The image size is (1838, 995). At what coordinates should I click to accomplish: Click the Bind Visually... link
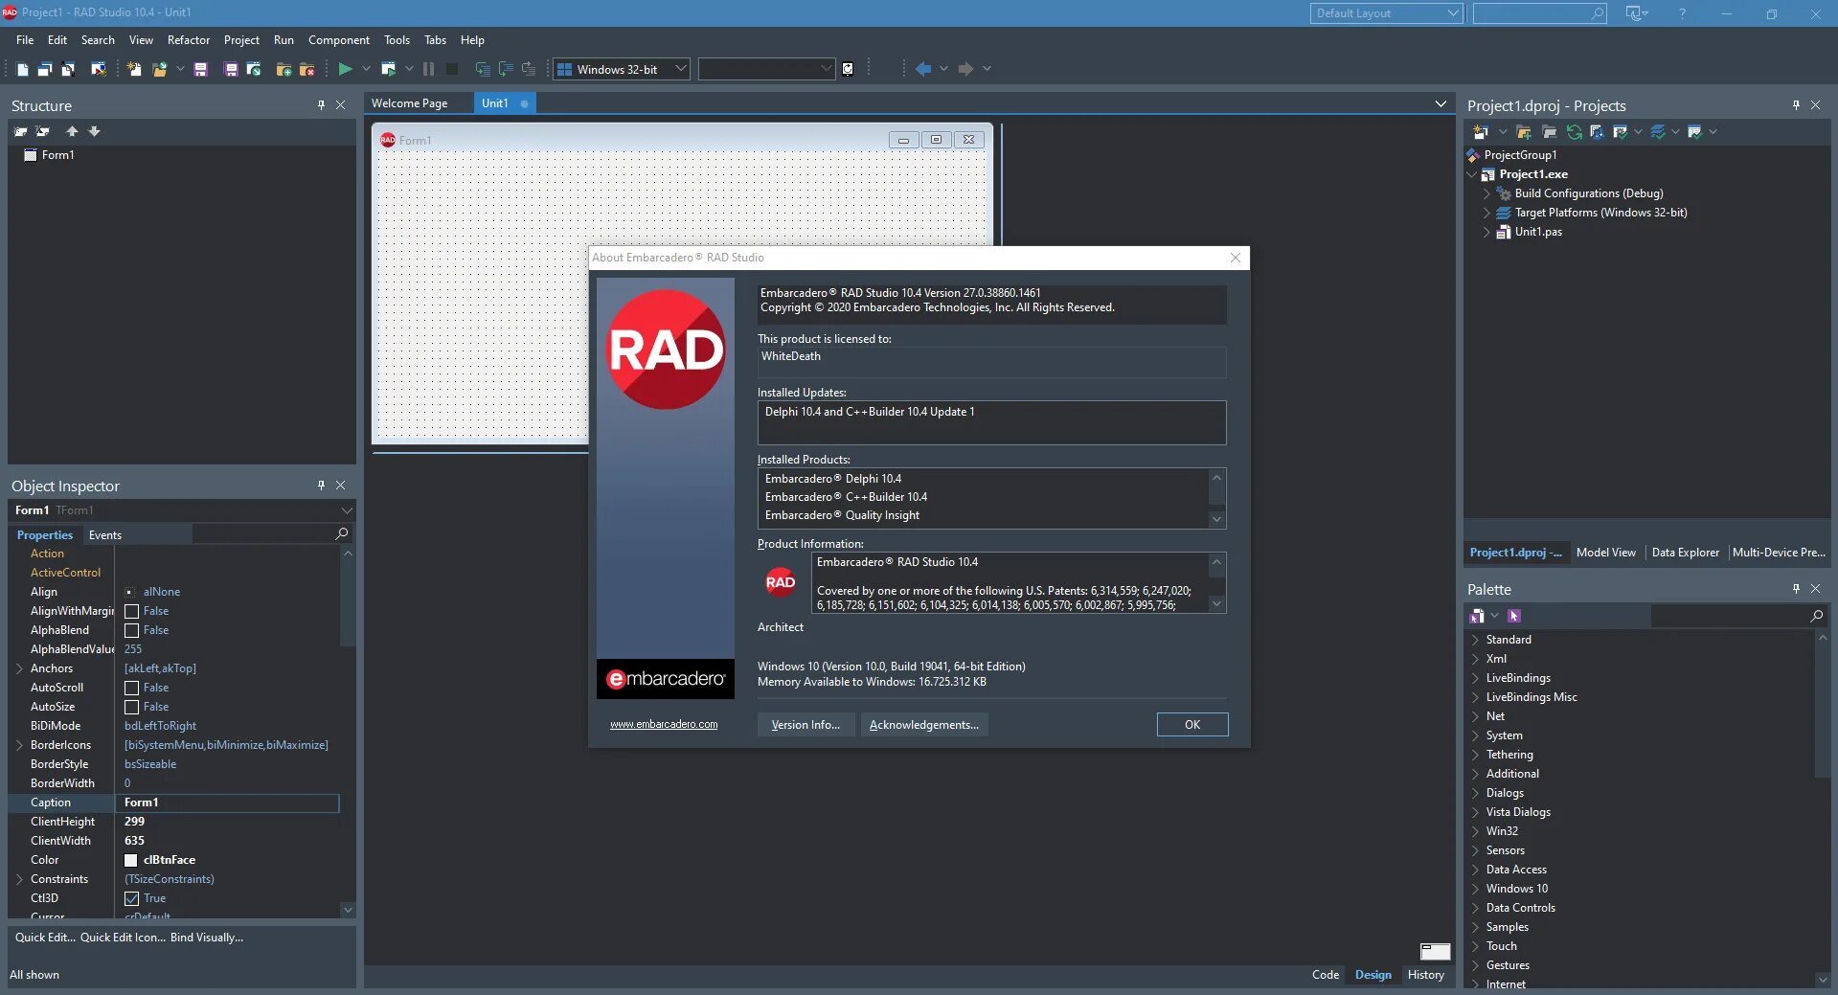tap(207, 938)
